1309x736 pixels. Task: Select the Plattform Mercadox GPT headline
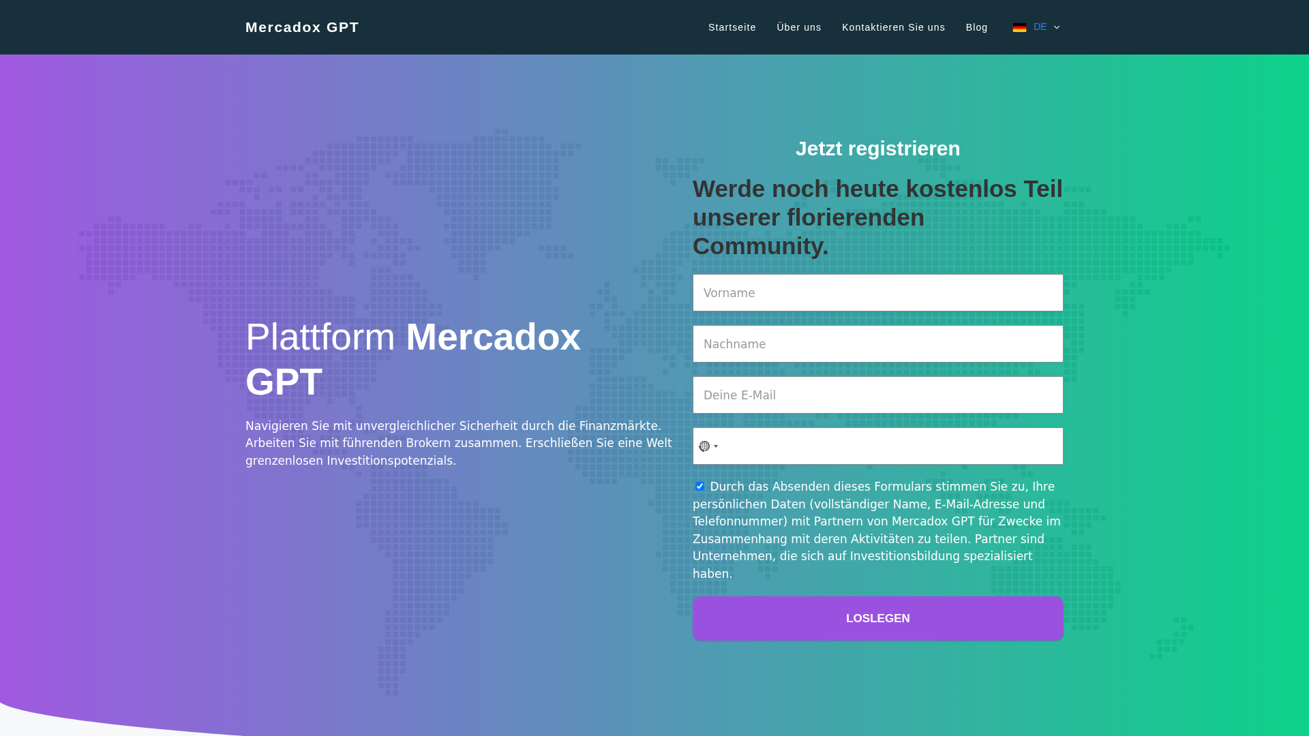[x=413, y=359]
